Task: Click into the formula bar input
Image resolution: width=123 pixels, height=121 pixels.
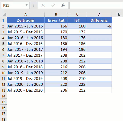Action: tap(96, 5)
